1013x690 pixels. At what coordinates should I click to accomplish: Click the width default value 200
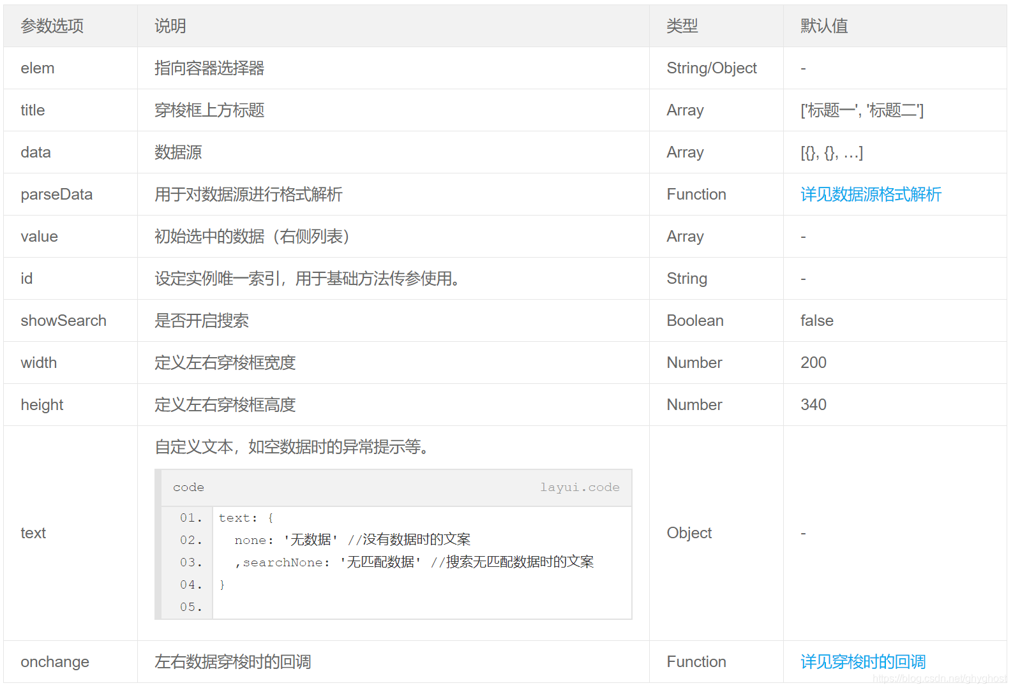pos(813,363)
